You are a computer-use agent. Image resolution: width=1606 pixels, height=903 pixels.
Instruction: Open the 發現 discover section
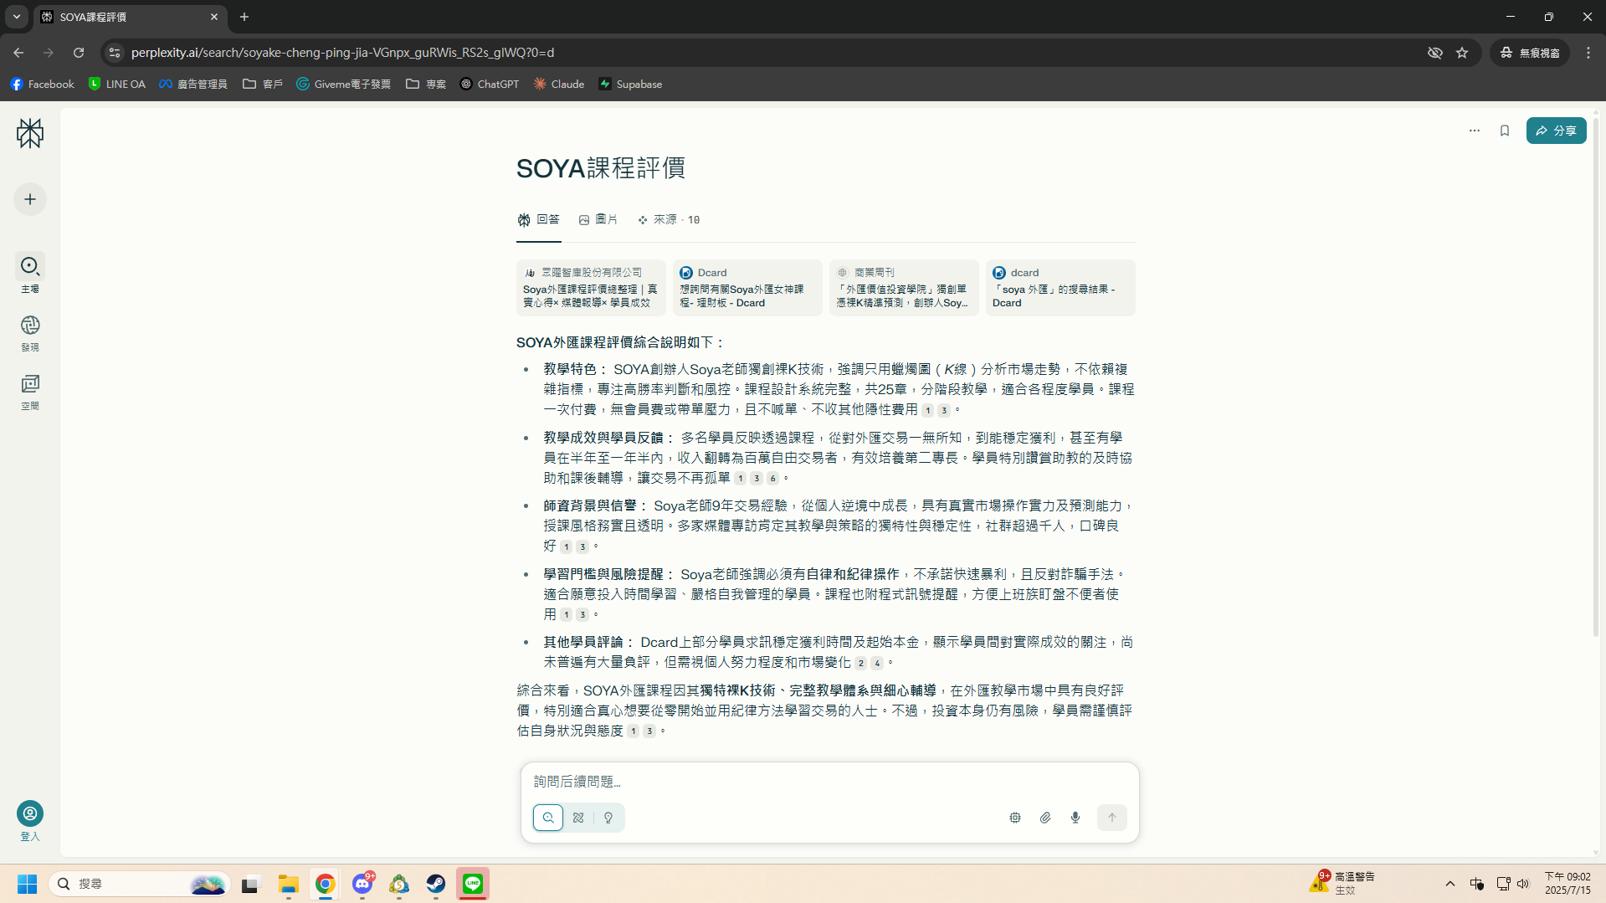[x=30, y=332]
